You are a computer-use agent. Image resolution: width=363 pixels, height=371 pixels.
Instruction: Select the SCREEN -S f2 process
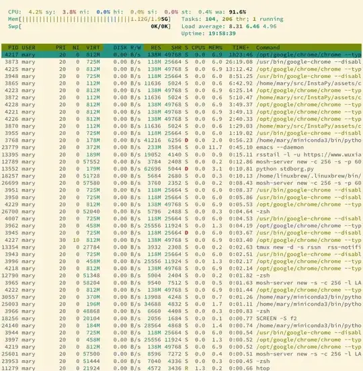(x=182, y=319)
